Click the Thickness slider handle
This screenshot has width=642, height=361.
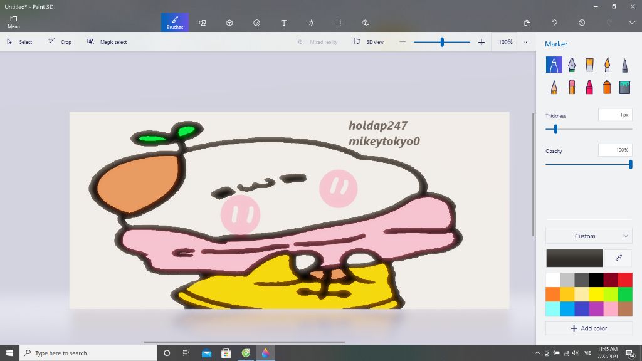[x=555, y=129]
